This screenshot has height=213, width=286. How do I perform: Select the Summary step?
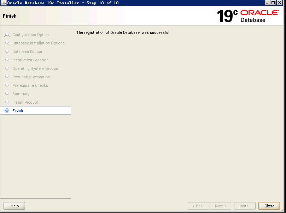click(21, 94)
